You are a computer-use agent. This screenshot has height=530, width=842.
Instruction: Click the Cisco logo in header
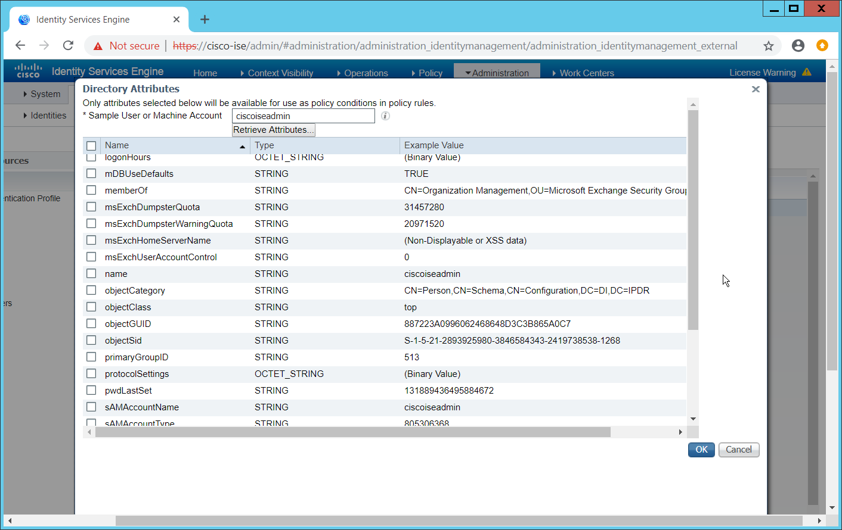[x=28, y=71]
